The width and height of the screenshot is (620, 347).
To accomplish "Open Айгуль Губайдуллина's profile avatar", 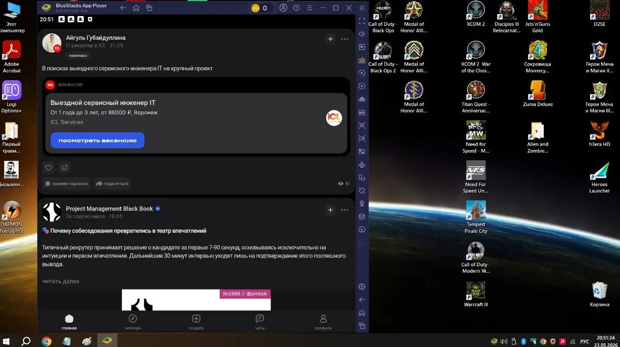I will pyautogui.click(x=52, y=43).
